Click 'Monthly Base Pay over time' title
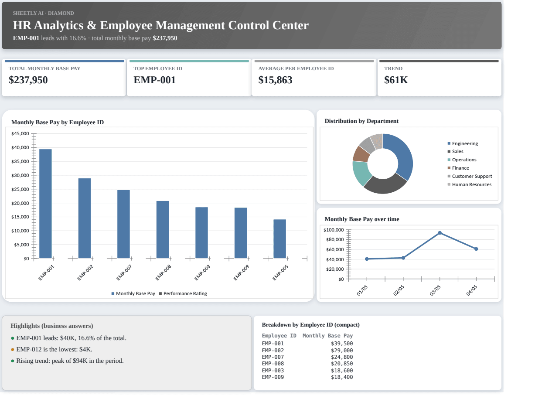This screenshot has width=535, height=402. click(x=362, y=219)
